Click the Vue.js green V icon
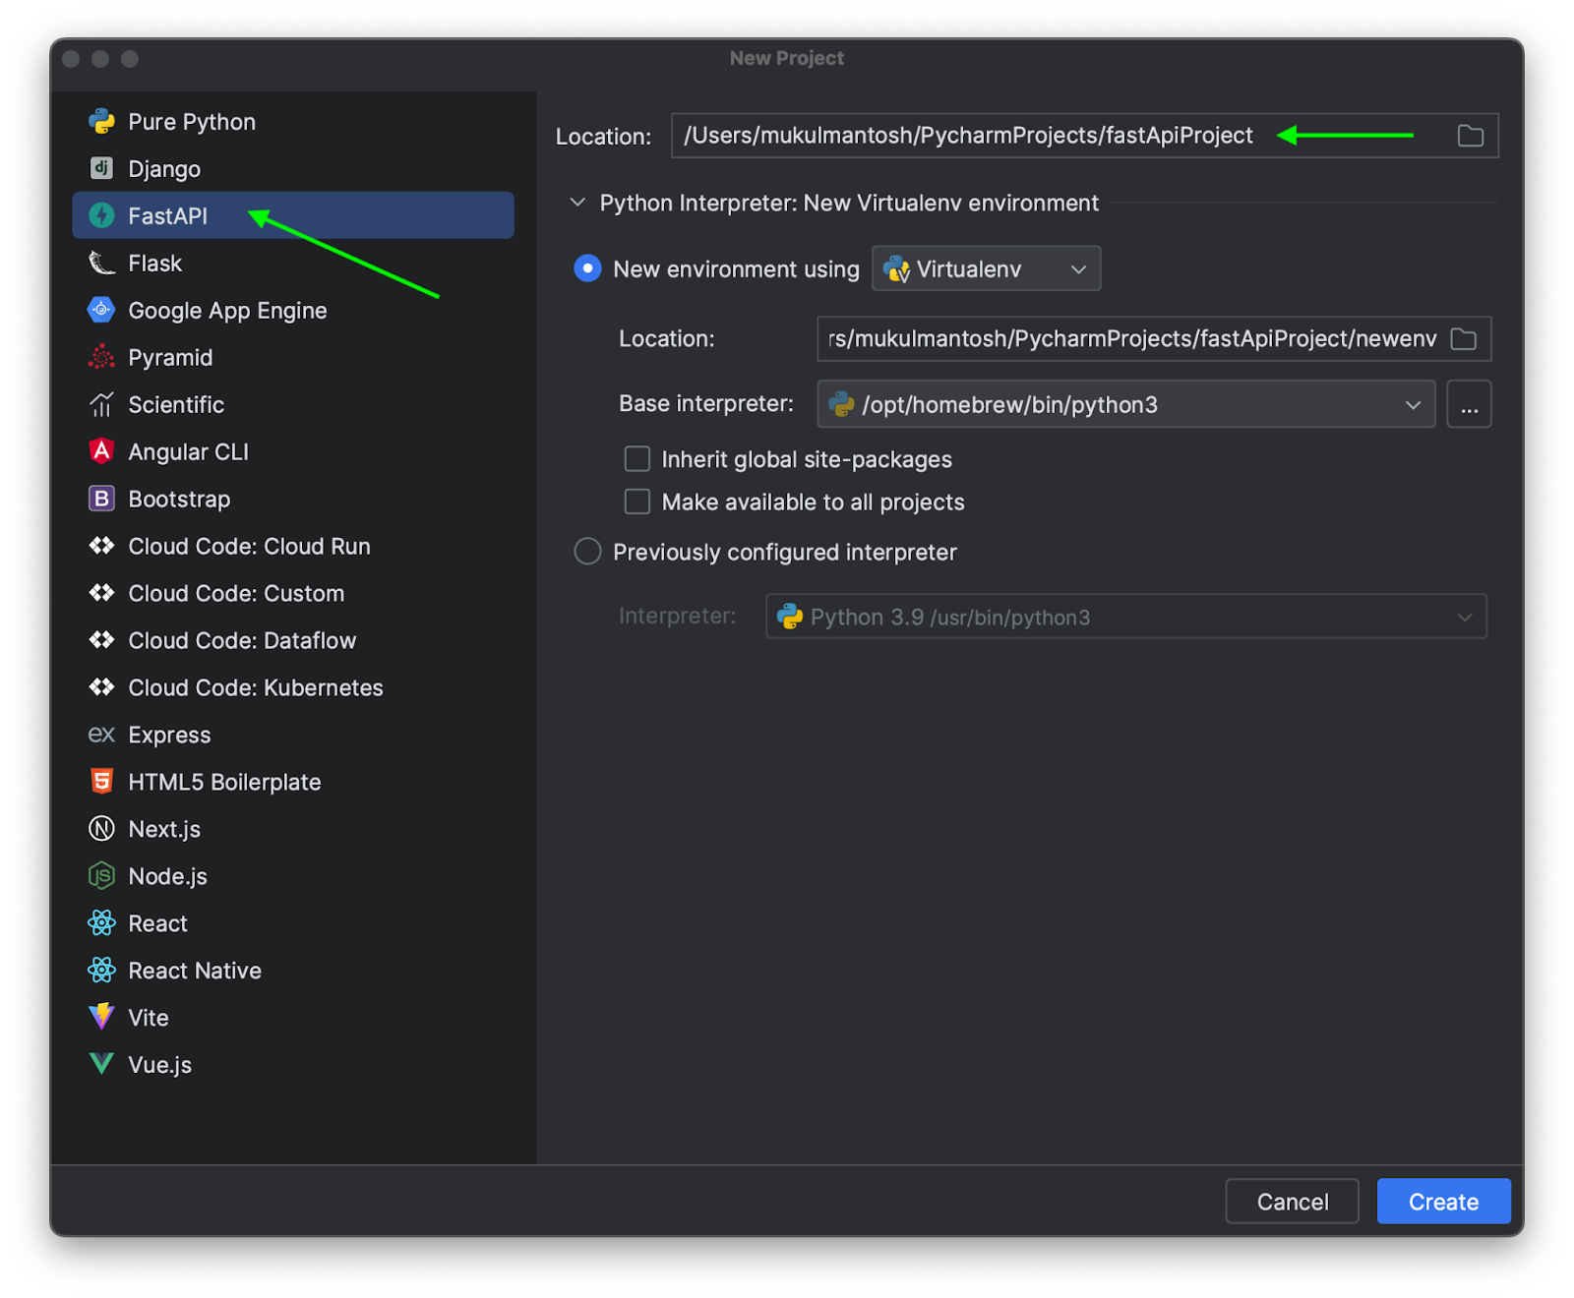 pyautogui.click(x=101, y=1064)
